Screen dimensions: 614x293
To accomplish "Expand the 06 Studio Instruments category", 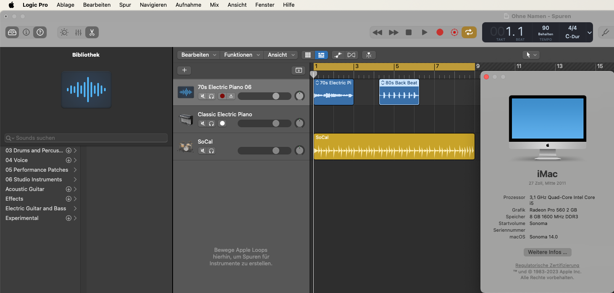I will [75, 179].
